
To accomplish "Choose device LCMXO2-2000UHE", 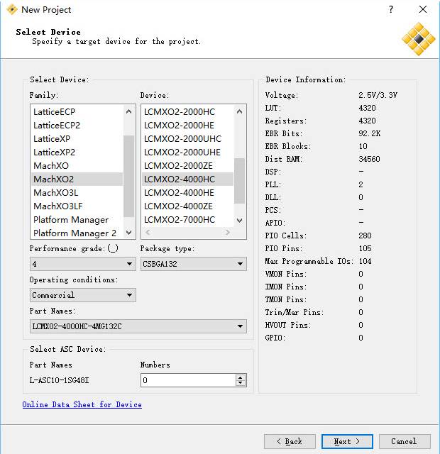I will pyautogui.click(x=187, y=153).
